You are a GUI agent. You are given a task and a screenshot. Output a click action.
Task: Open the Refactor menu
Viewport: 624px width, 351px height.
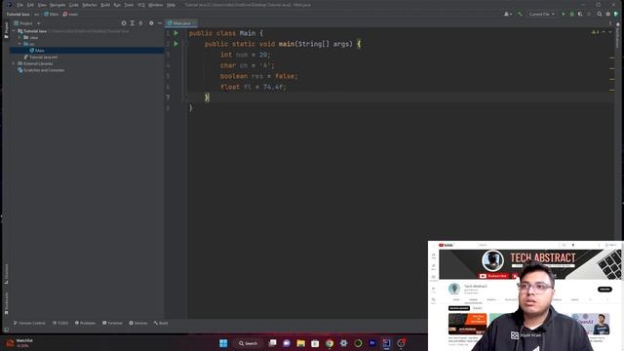(90, 5)
